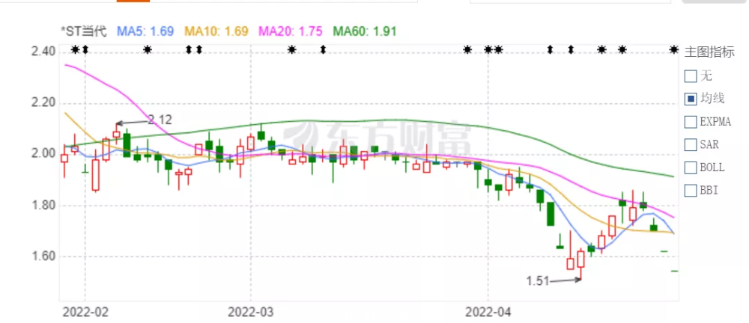Click the first star event marker in the top row

(x=75, y=49)
